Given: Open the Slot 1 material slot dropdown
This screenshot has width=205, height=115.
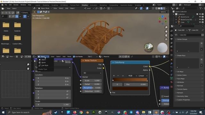Looking at the screenshot, I should (x=93, y=57).
